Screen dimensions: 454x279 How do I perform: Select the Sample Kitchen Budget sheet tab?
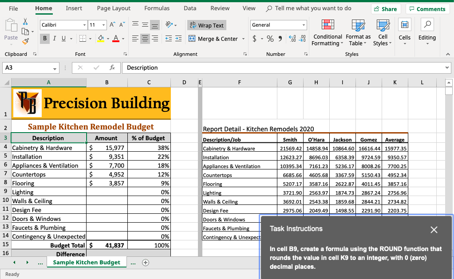(x=87, y=262)
